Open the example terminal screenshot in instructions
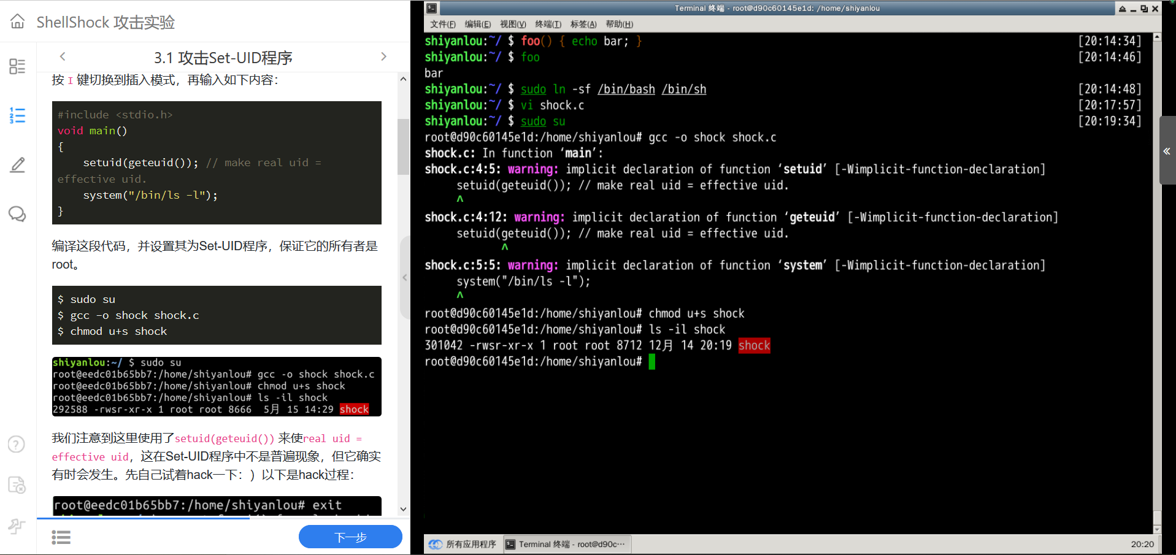 click(x=217, y=386)
